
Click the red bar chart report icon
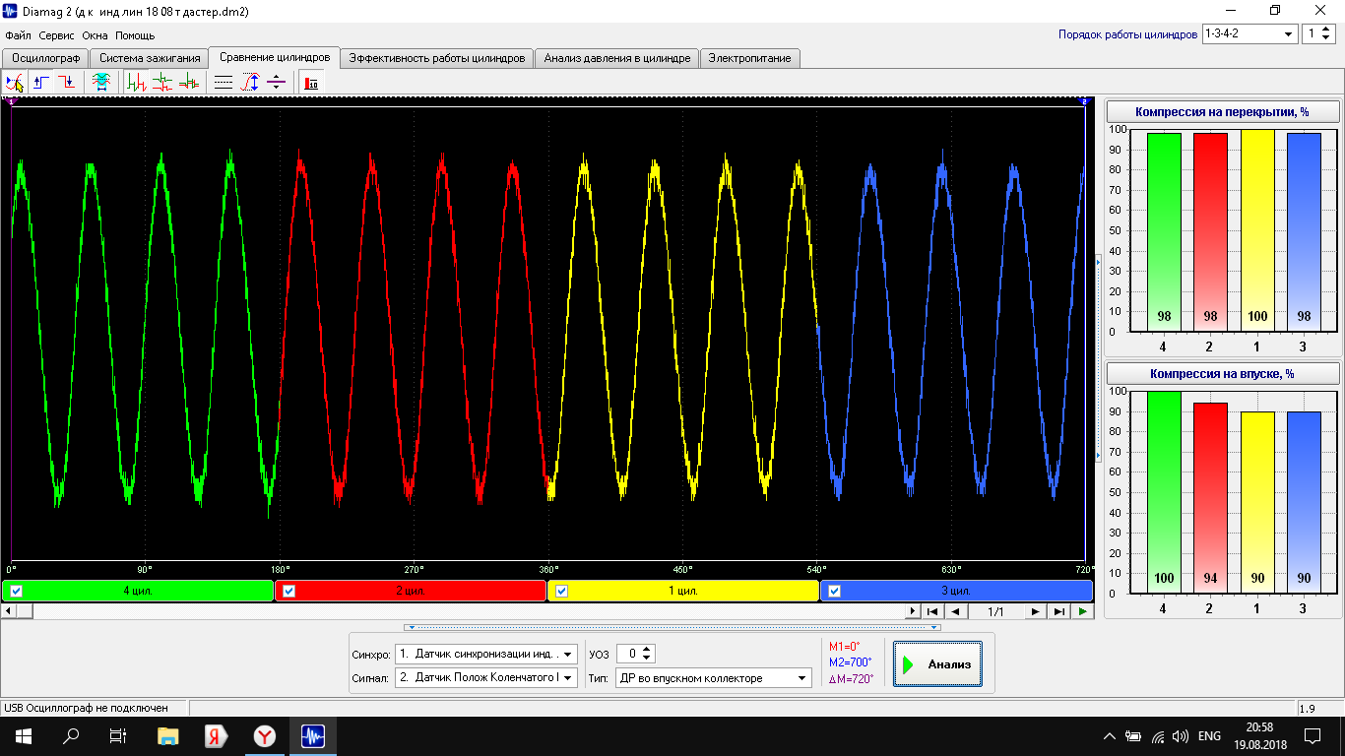pyautogui.click(x=311, y=83)
